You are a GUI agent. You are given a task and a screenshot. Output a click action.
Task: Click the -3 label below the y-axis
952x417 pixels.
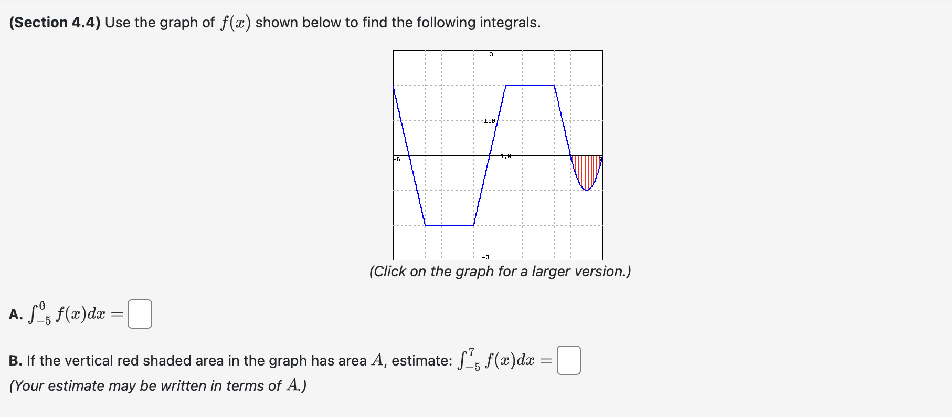tap(485, 257)
